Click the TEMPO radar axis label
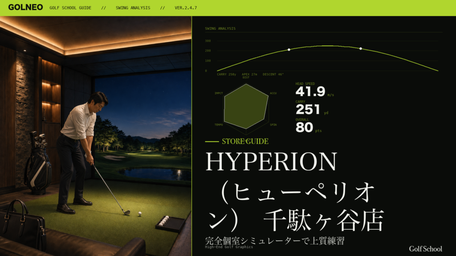456x256 pixels. pos(219,125)
